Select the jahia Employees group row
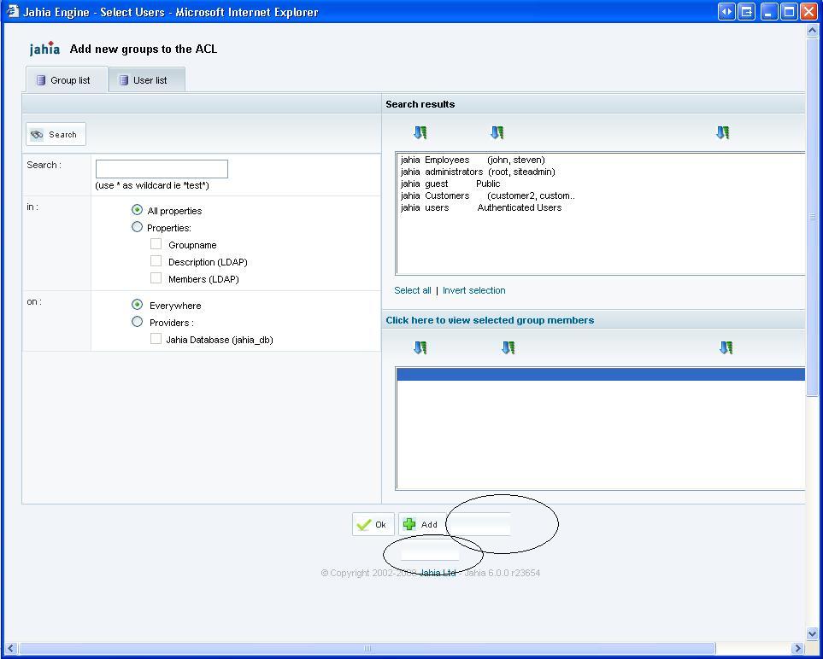This screenshot has width=823, height=659. point(601,160)
